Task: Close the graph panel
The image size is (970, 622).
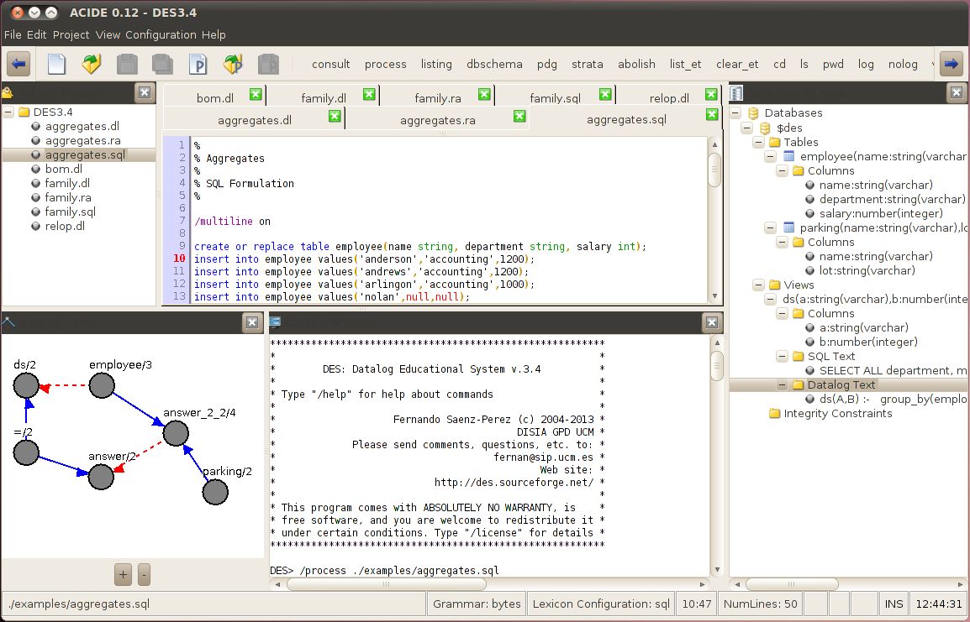Action: pos(252,321)
